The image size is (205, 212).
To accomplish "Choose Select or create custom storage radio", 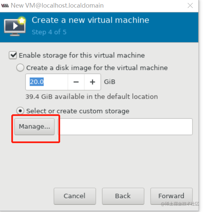I will click(x=21, y=111).
